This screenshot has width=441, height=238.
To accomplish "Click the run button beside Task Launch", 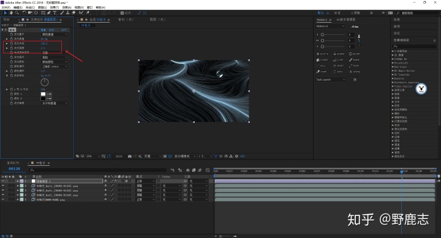I will (355, 80).
